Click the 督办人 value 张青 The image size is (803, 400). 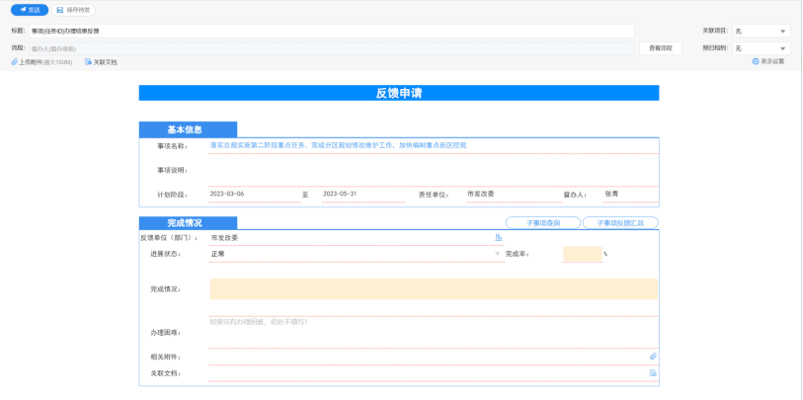(x=611, y=195)
